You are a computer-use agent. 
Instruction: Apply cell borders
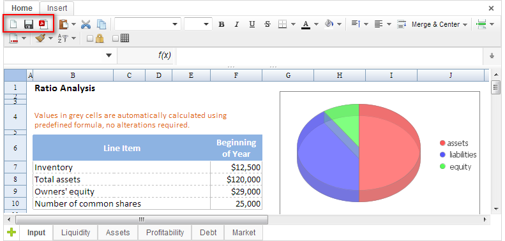[282, 24]
